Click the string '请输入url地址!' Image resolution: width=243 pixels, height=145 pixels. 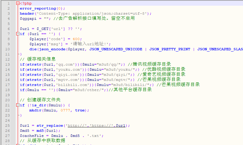(x=89, y=44)
